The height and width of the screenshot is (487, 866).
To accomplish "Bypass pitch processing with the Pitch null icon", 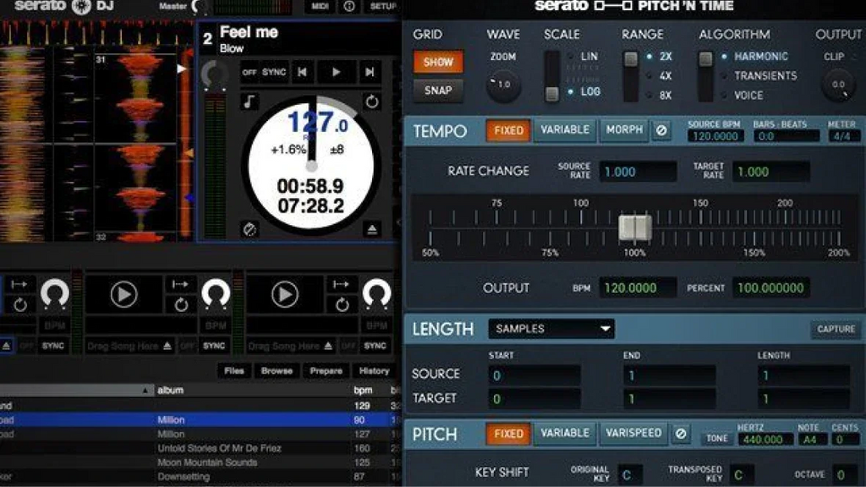I will tap(681, 434).
